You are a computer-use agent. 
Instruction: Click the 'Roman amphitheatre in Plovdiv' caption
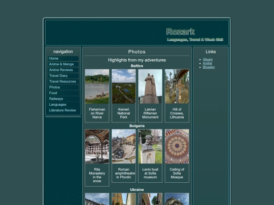[125, 173]
